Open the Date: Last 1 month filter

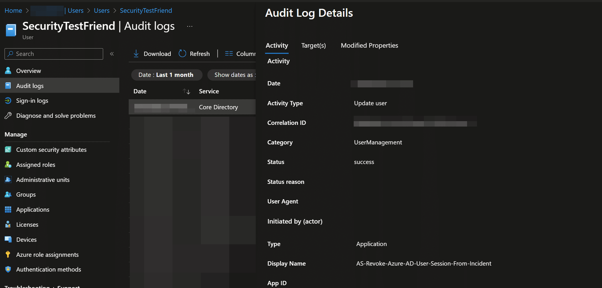[166, 75]
